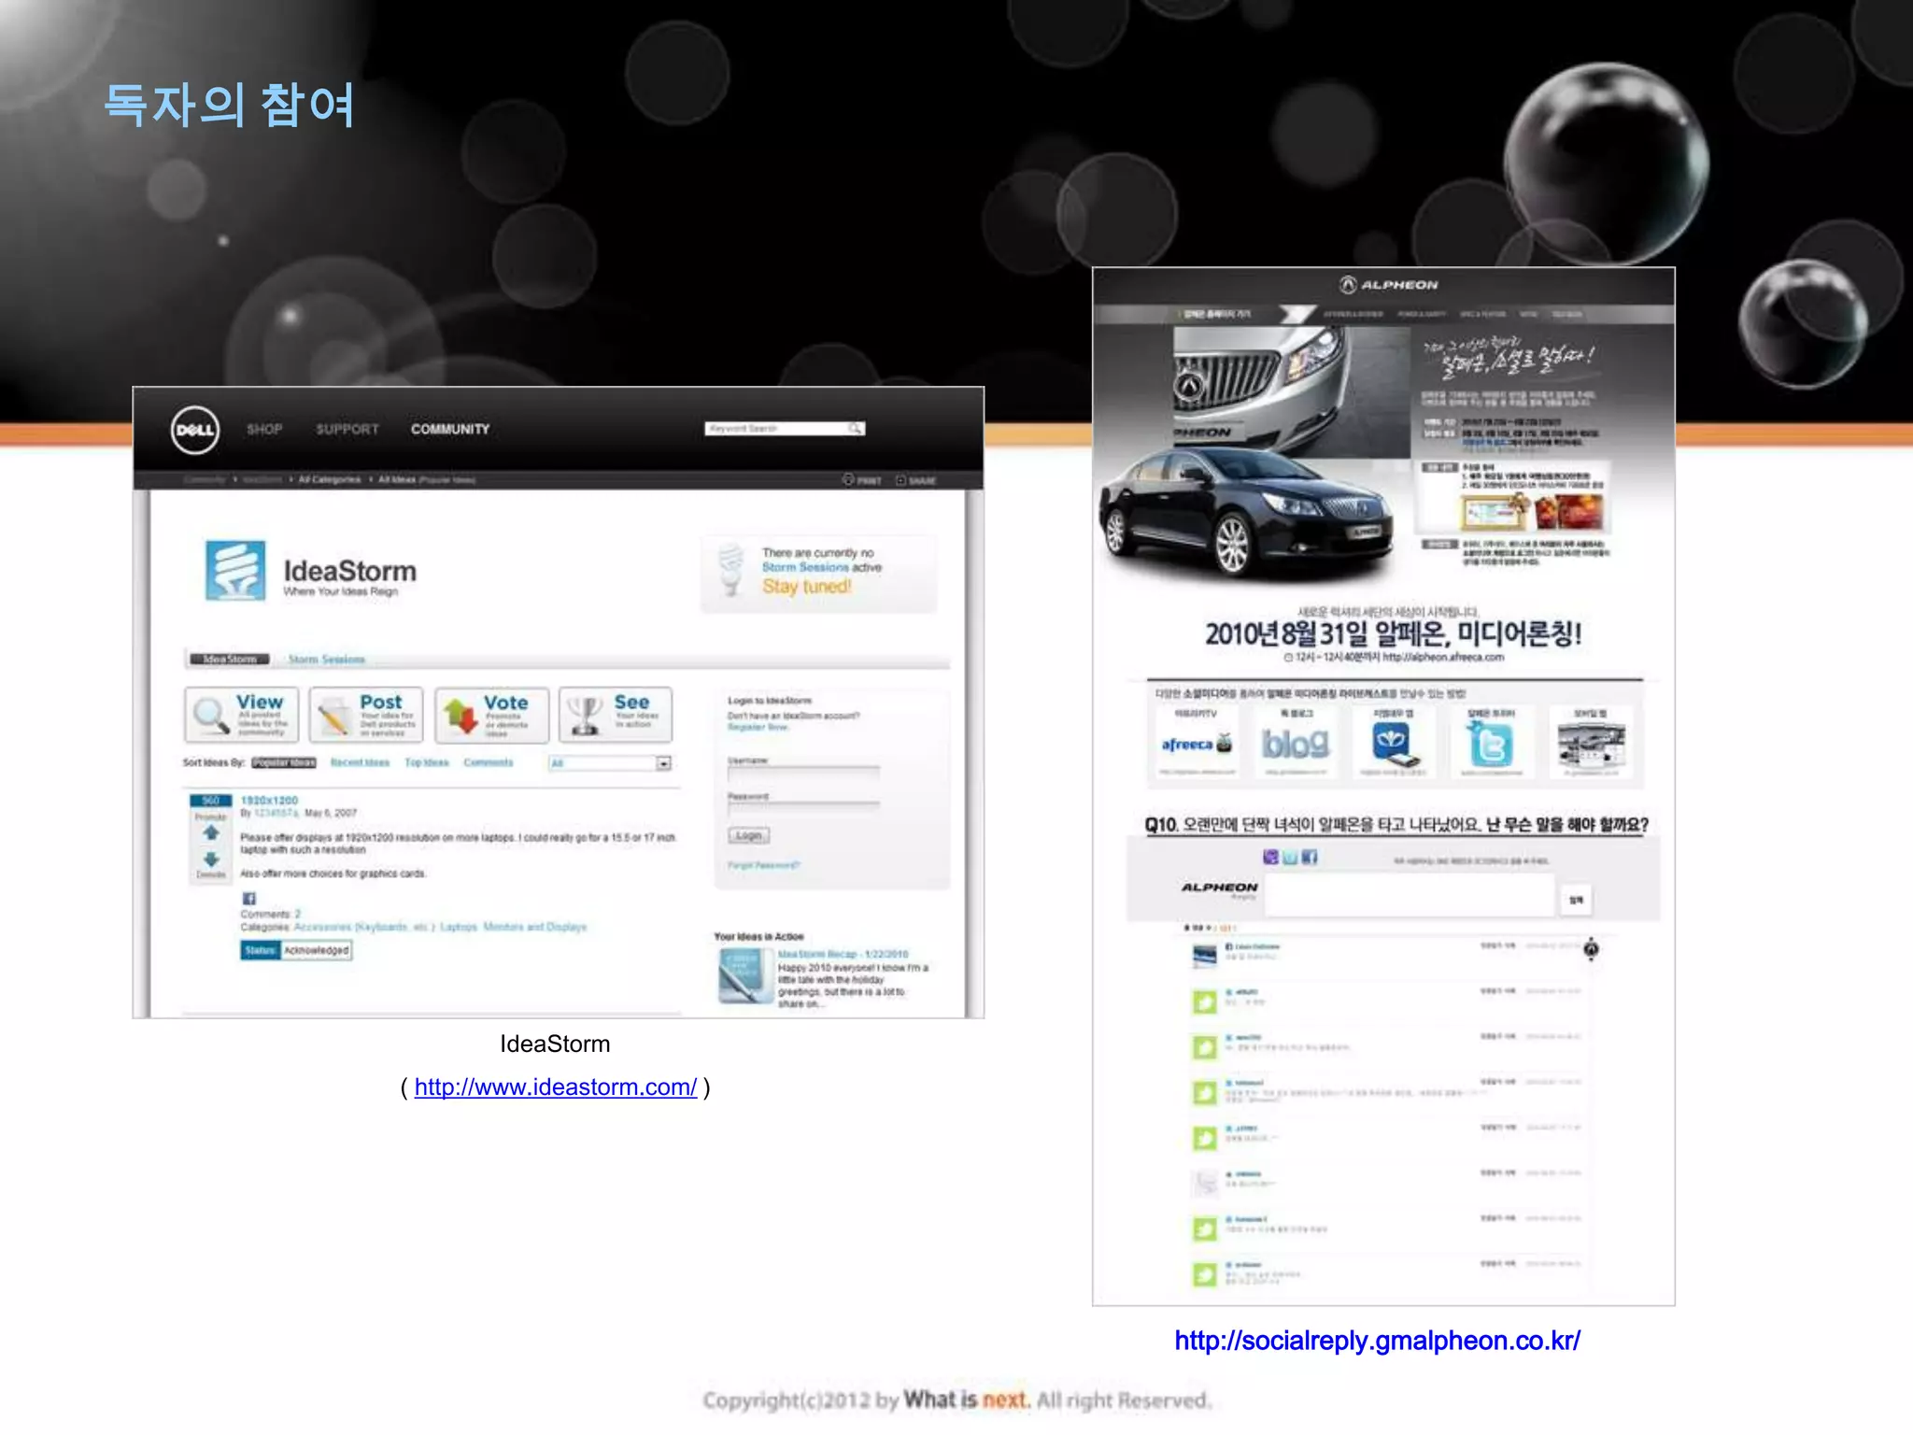Open the SUPPORT menu in Dell header
The height and width of the screenshot is (1435, 1913).
point(347,429)
